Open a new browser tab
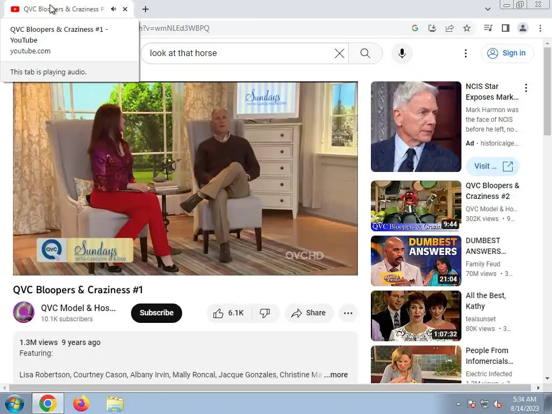This screenshot has height=414, width=552. click(x=146, y=9)
